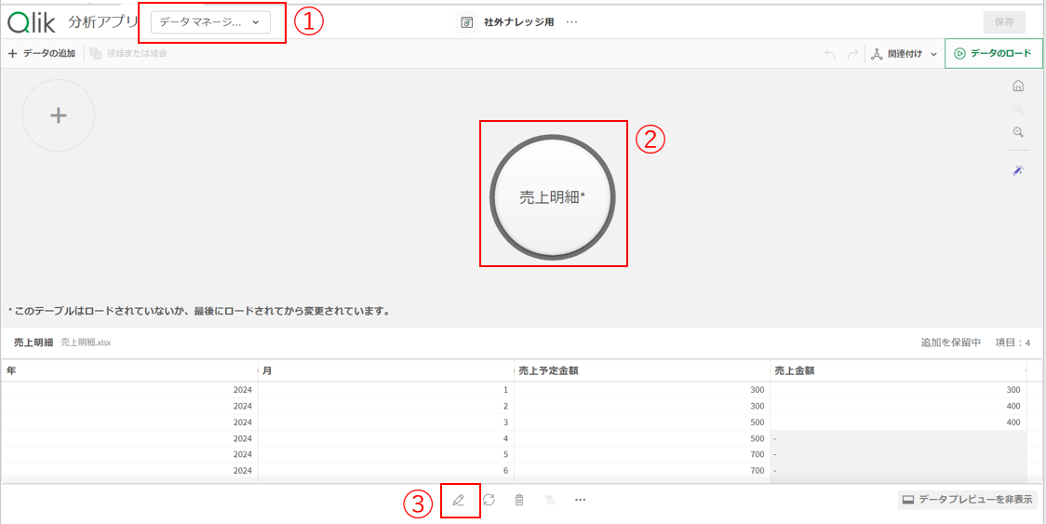1046x524 pixels.
Task: Click データの追加 to add data
Action: (43, 54)
